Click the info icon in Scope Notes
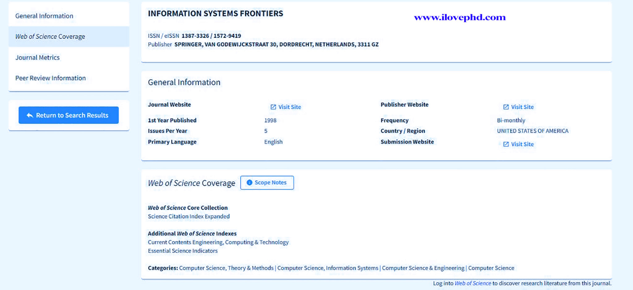Screen dimensions: 633x290 [249, 183]
